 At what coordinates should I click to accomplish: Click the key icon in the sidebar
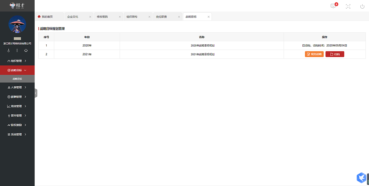pos(8,50)
